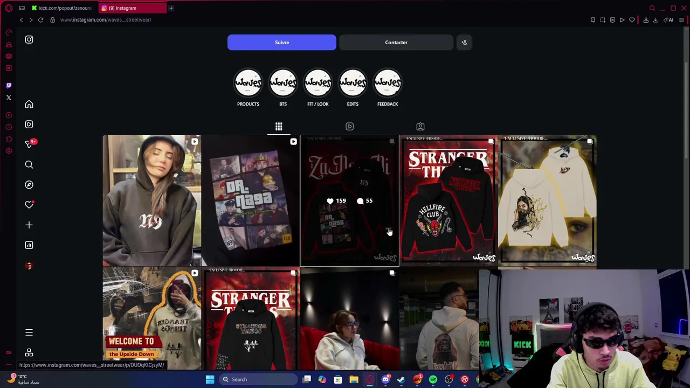The image size is (690, 388).
Task: Open the ad blocker shield icon
Action: click(612, 20)
